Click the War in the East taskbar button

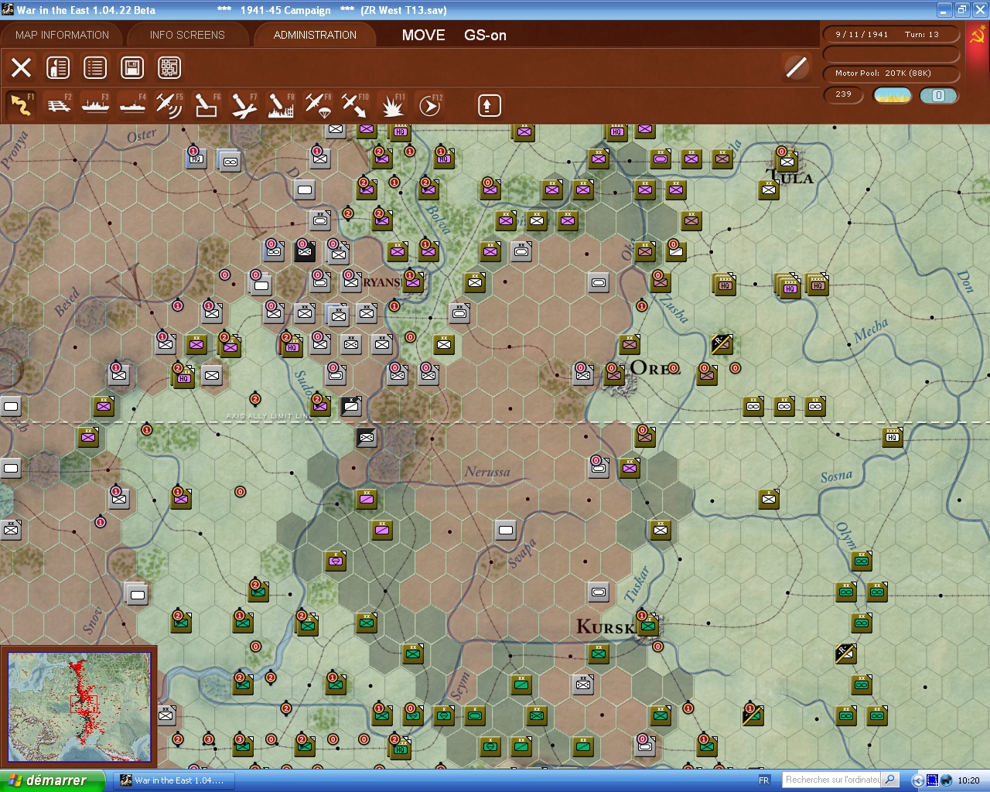tap(173, 780)
